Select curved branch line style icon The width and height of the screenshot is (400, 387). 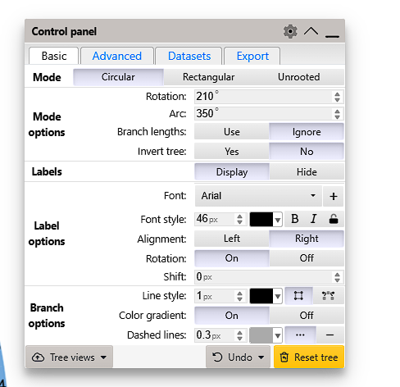328,296
